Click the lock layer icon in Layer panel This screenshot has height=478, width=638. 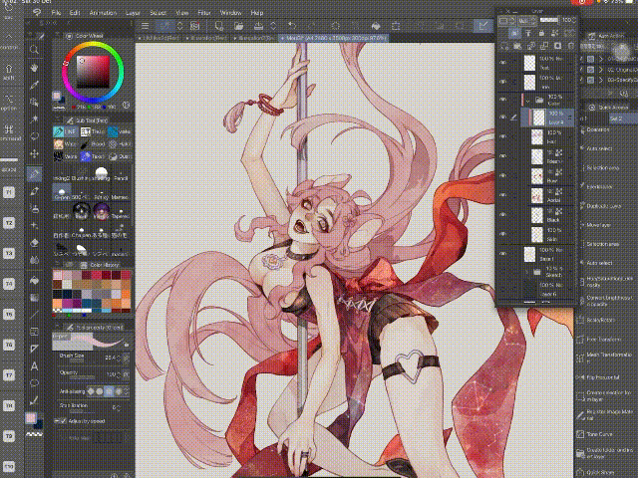click(541, 33)
